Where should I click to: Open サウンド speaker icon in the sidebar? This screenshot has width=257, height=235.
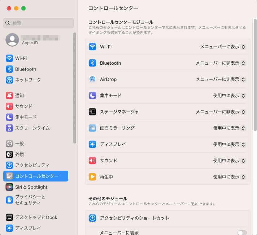9,106
